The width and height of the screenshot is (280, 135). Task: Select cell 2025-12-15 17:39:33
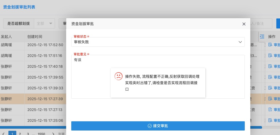coord(45,88)
